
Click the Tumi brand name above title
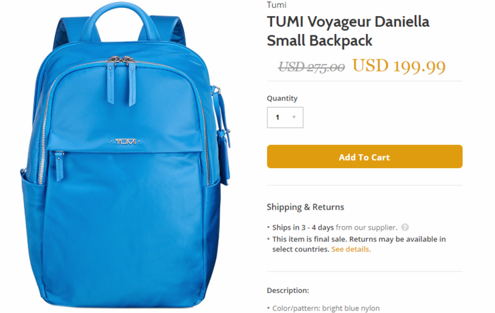pos(276,5)
